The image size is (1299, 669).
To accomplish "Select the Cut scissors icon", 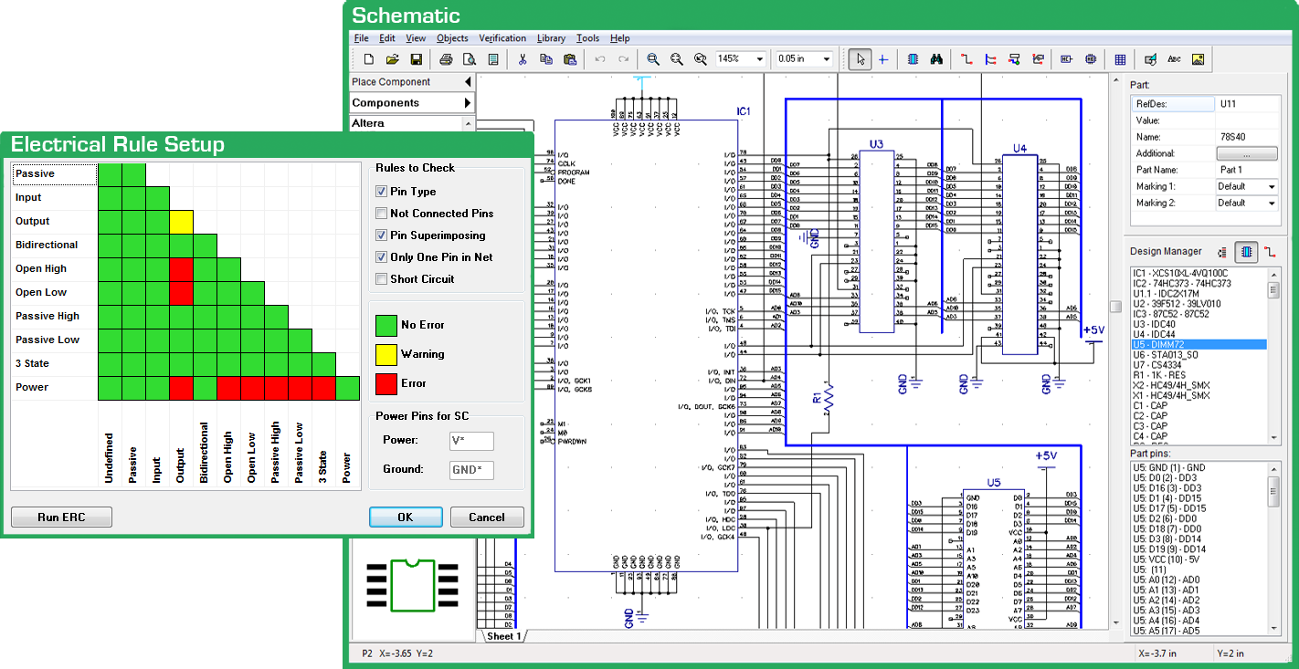I will 523,59.
